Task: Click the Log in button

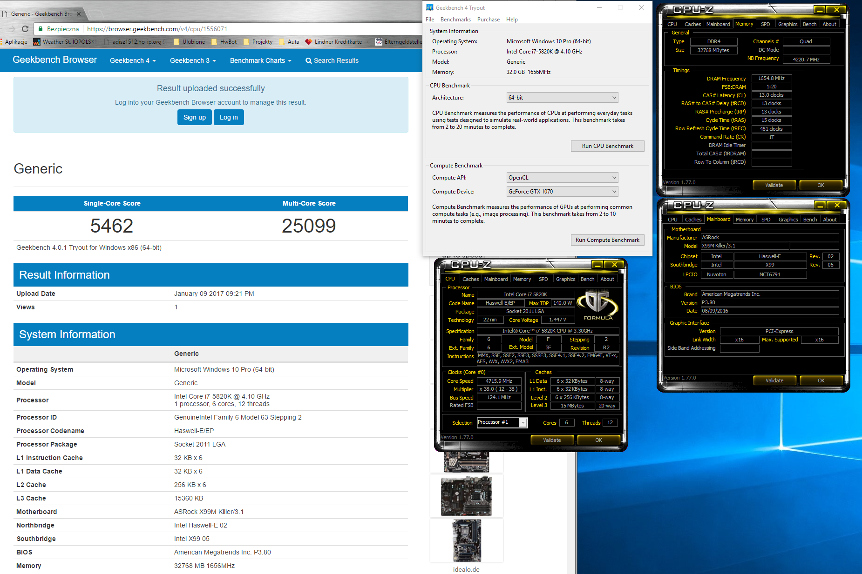Action: (229, 117)
